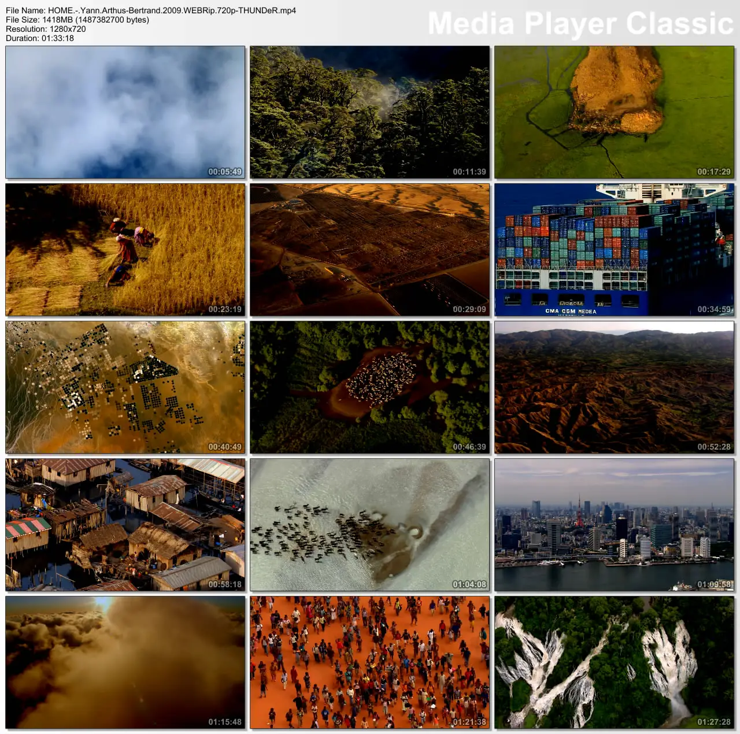Select the eroded hills thumbnail at 00:52:28
This screenshot has width=740, height=734.
pos(614,387)
